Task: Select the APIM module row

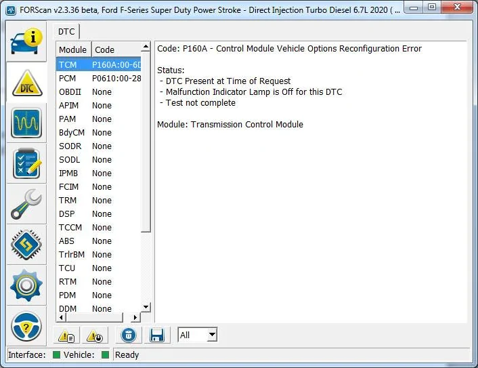Action: [x=98, y=106]
